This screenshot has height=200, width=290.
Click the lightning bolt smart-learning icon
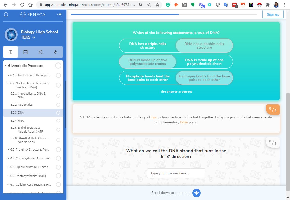[55, 52]
